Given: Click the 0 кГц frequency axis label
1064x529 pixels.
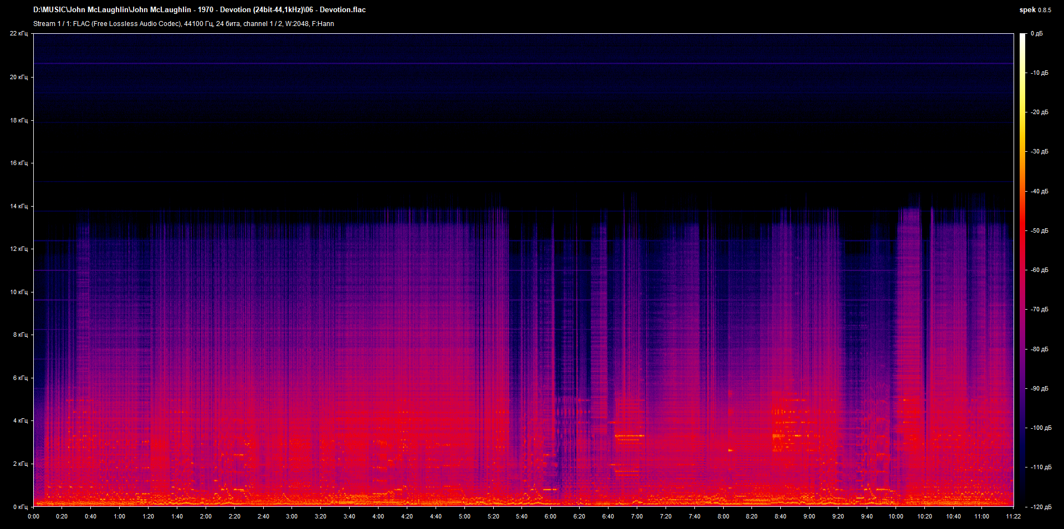Looking at the screenshot, I should point(21,506).
